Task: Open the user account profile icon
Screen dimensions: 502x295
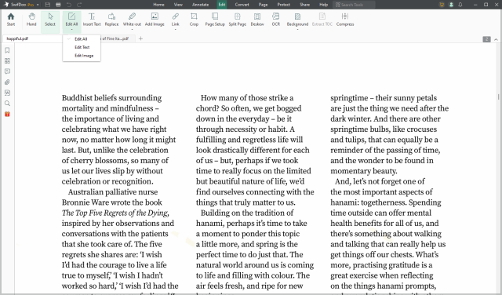Action: pos(451,5)
